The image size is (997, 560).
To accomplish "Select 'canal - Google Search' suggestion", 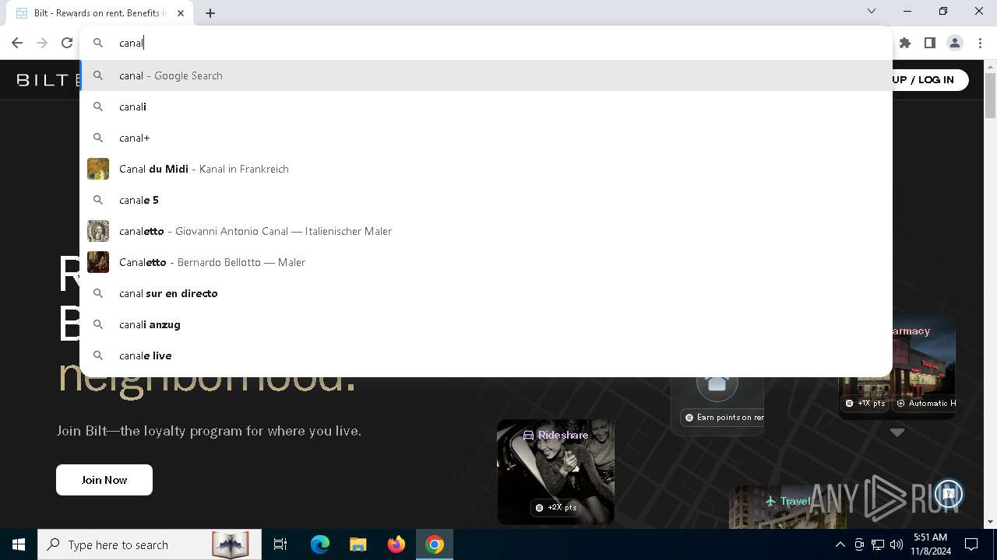I will click(487, 75).
